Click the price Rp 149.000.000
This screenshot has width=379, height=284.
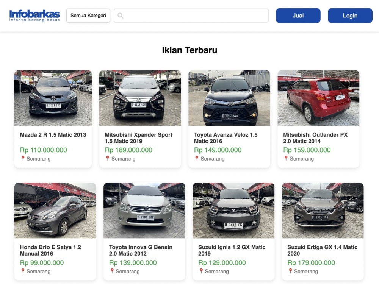tap(218, 150)
